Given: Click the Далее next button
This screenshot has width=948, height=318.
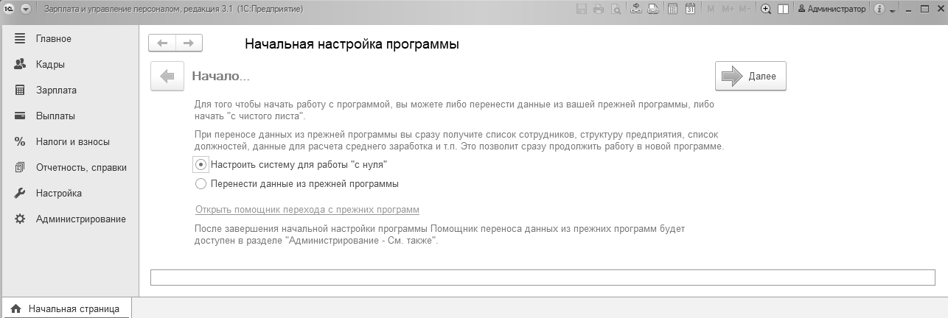Looking at the screenshot, I should [750, 76].
